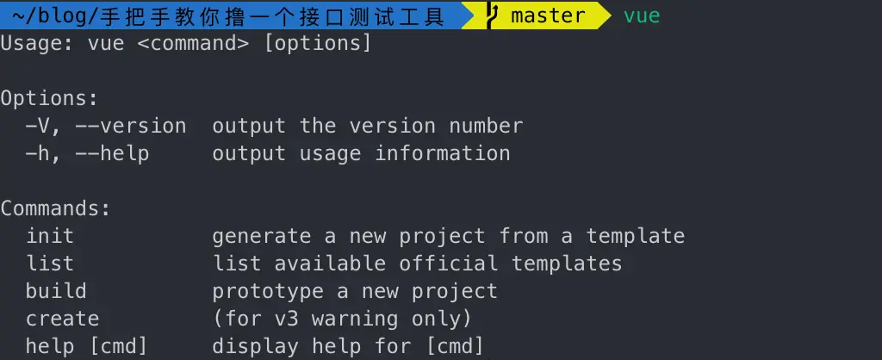Click the green vue command text
Image resolution: width=882 pixels, height=360 pixels.
642,16
